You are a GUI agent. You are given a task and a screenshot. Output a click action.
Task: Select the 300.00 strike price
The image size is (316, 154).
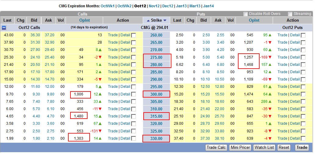(x=156, y=94)
